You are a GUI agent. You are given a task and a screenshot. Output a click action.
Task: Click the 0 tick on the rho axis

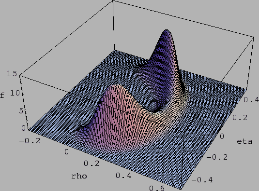(x=67, y=152)
